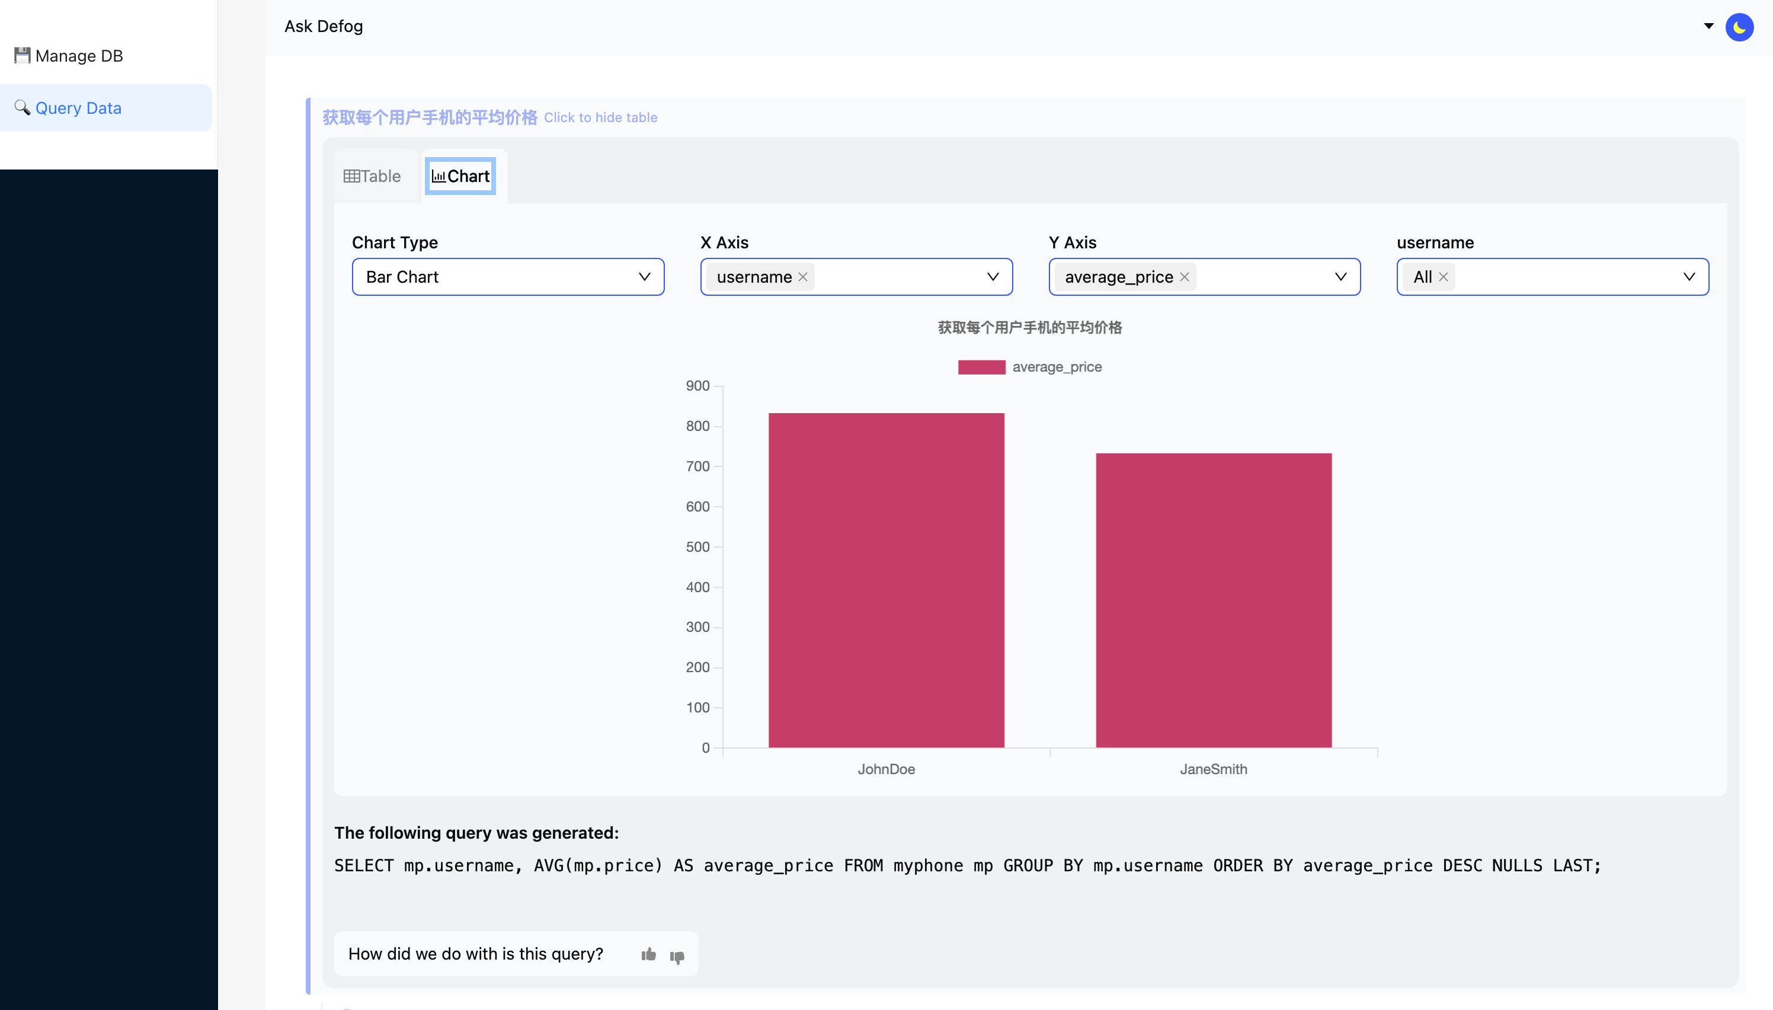Click the X Axis field label

[725, 242]
